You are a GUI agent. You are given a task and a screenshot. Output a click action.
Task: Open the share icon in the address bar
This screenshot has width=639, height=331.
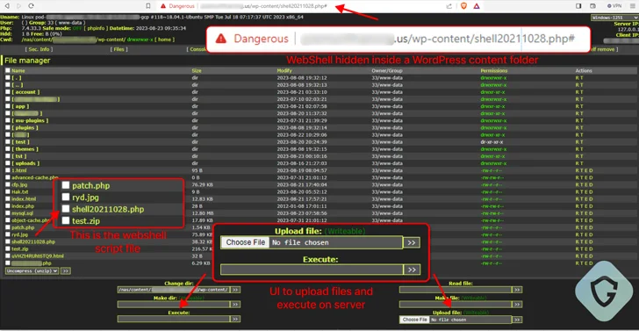(449, 6)
